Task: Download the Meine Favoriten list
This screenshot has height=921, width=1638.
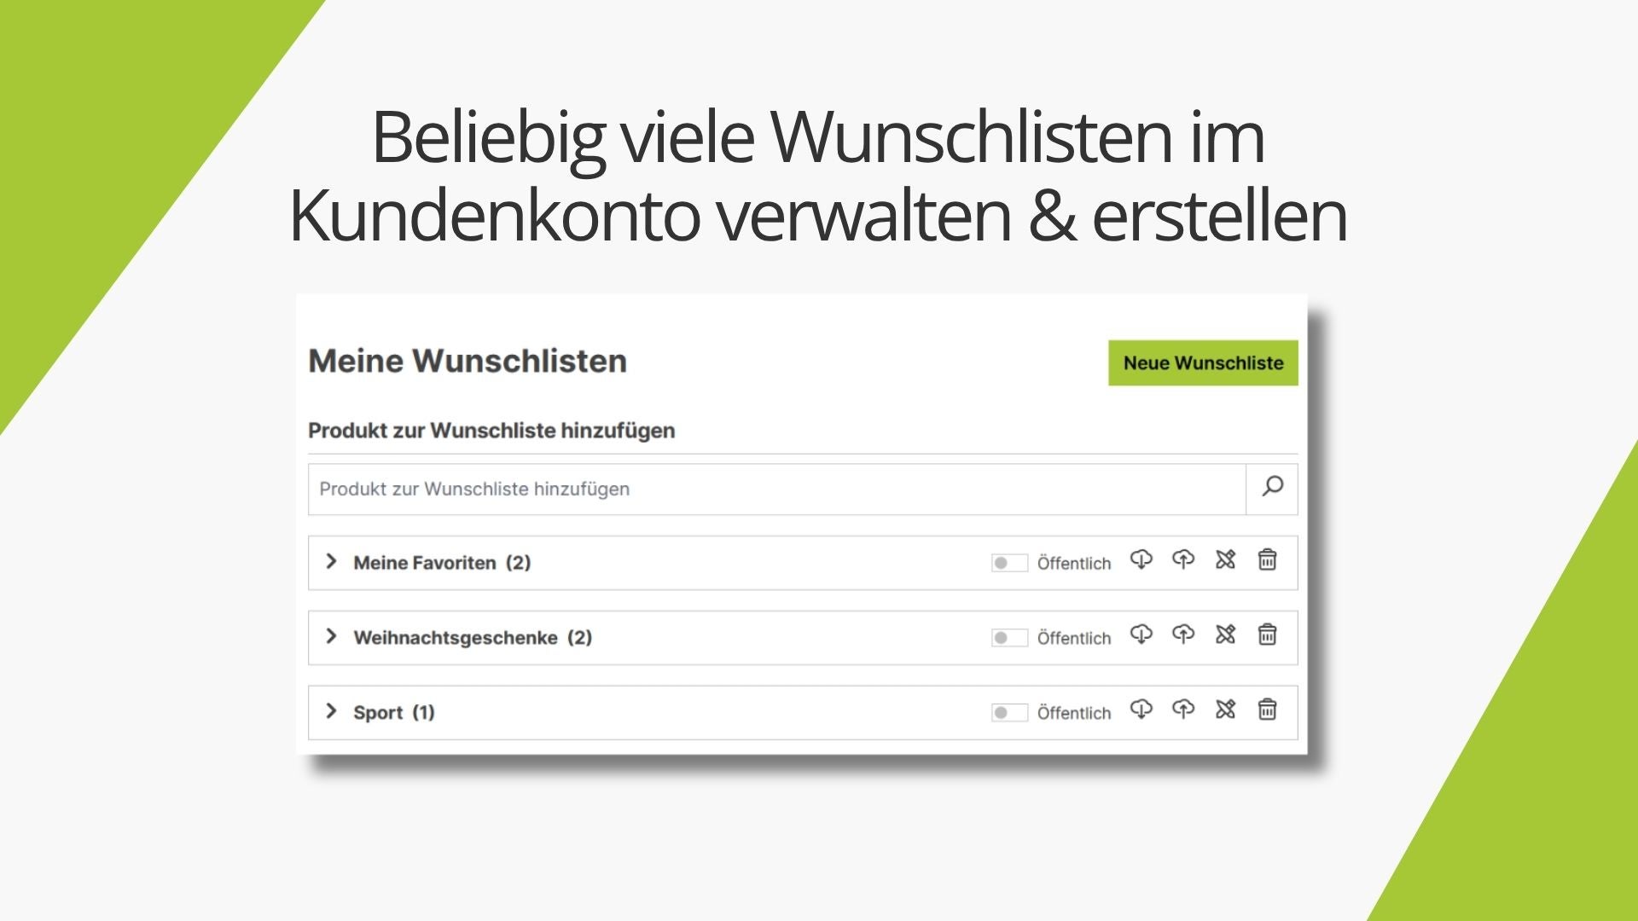Action: click(x=1141, y=559)
